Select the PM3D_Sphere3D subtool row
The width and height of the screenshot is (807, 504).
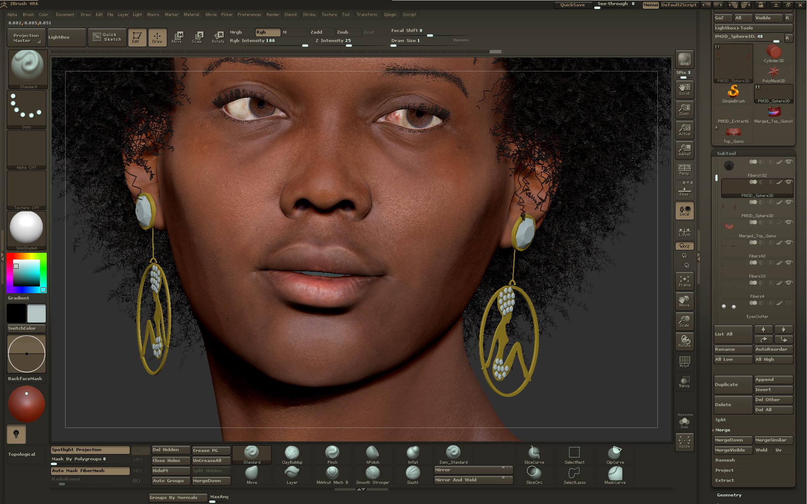tap(757, 188)
